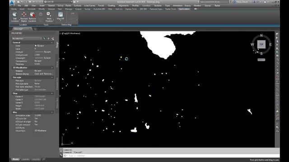
Task: Select the Design vertical tab of Properties
Action: point(57,45)
